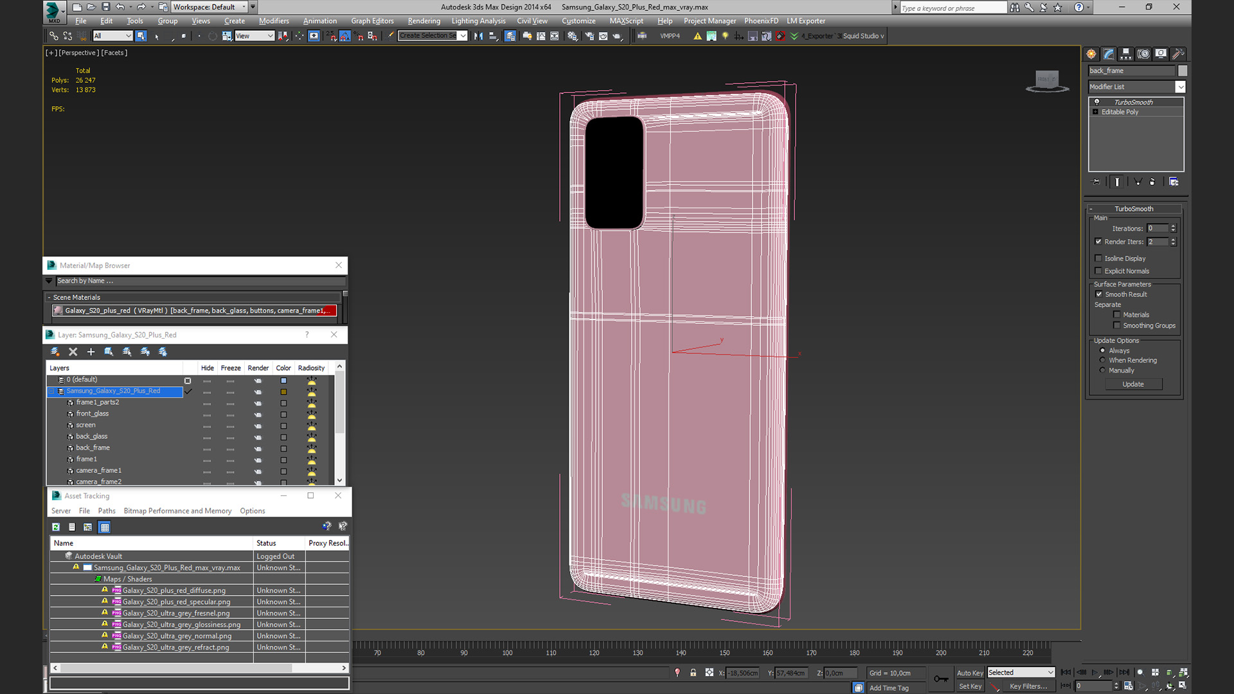Click Refresh icon in Asset Tracking toolbar
Screen dimensions: 1234x694
click(x=56, y=527)
